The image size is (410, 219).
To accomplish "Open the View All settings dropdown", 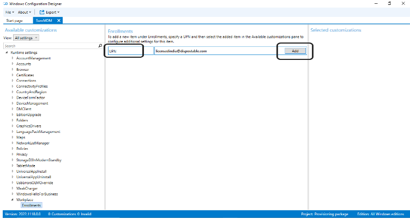I will 26,38.
